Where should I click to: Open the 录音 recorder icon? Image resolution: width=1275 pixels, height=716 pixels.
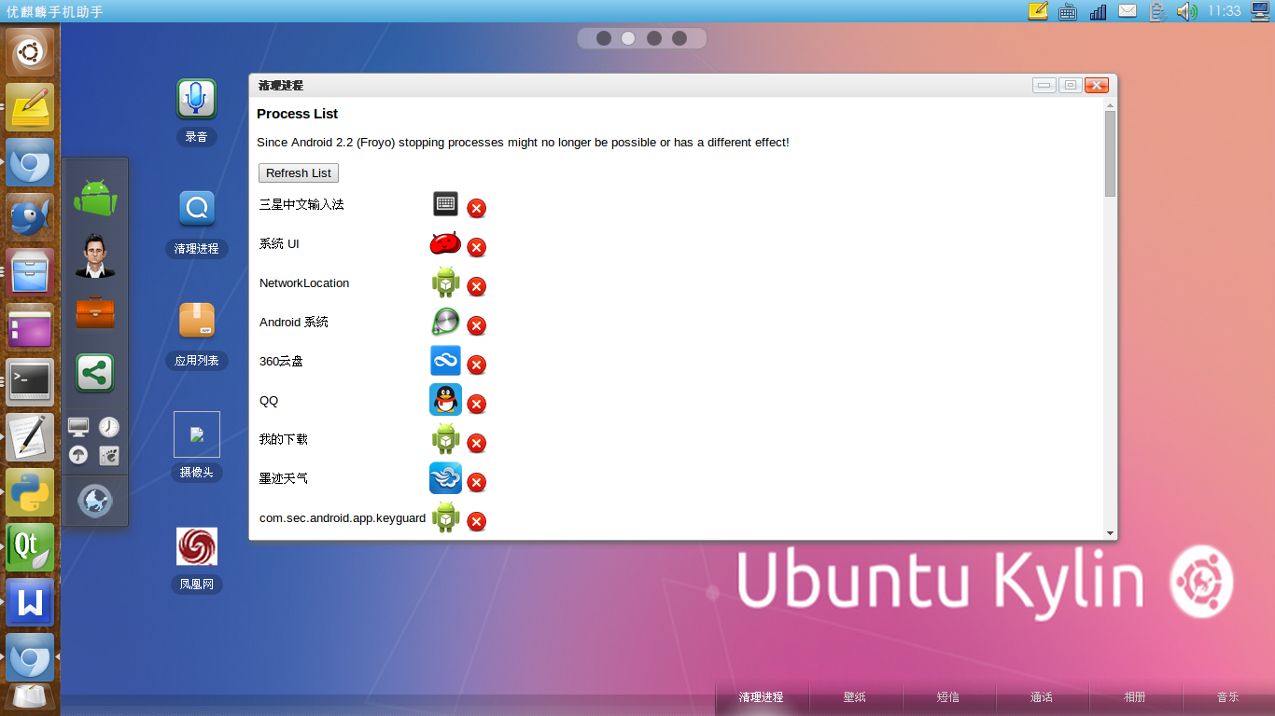point(196,99)
